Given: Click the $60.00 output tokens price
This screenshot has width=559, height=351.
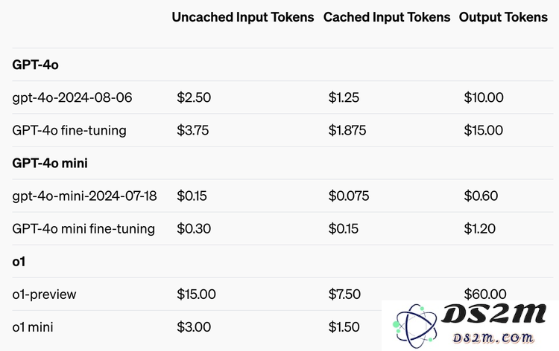Looking at the screenshot, I should [x=485, y=294].
